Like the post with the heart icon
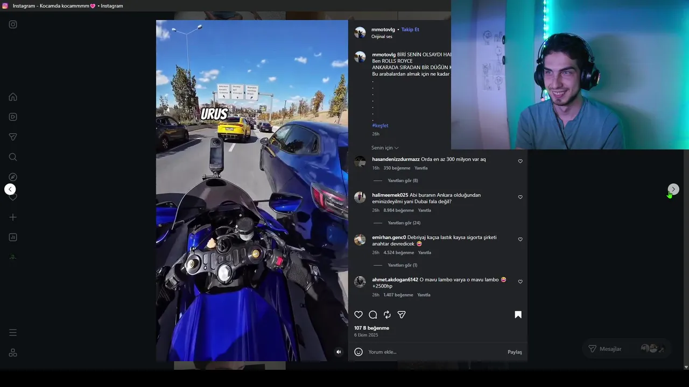 (x=358, y=314)
